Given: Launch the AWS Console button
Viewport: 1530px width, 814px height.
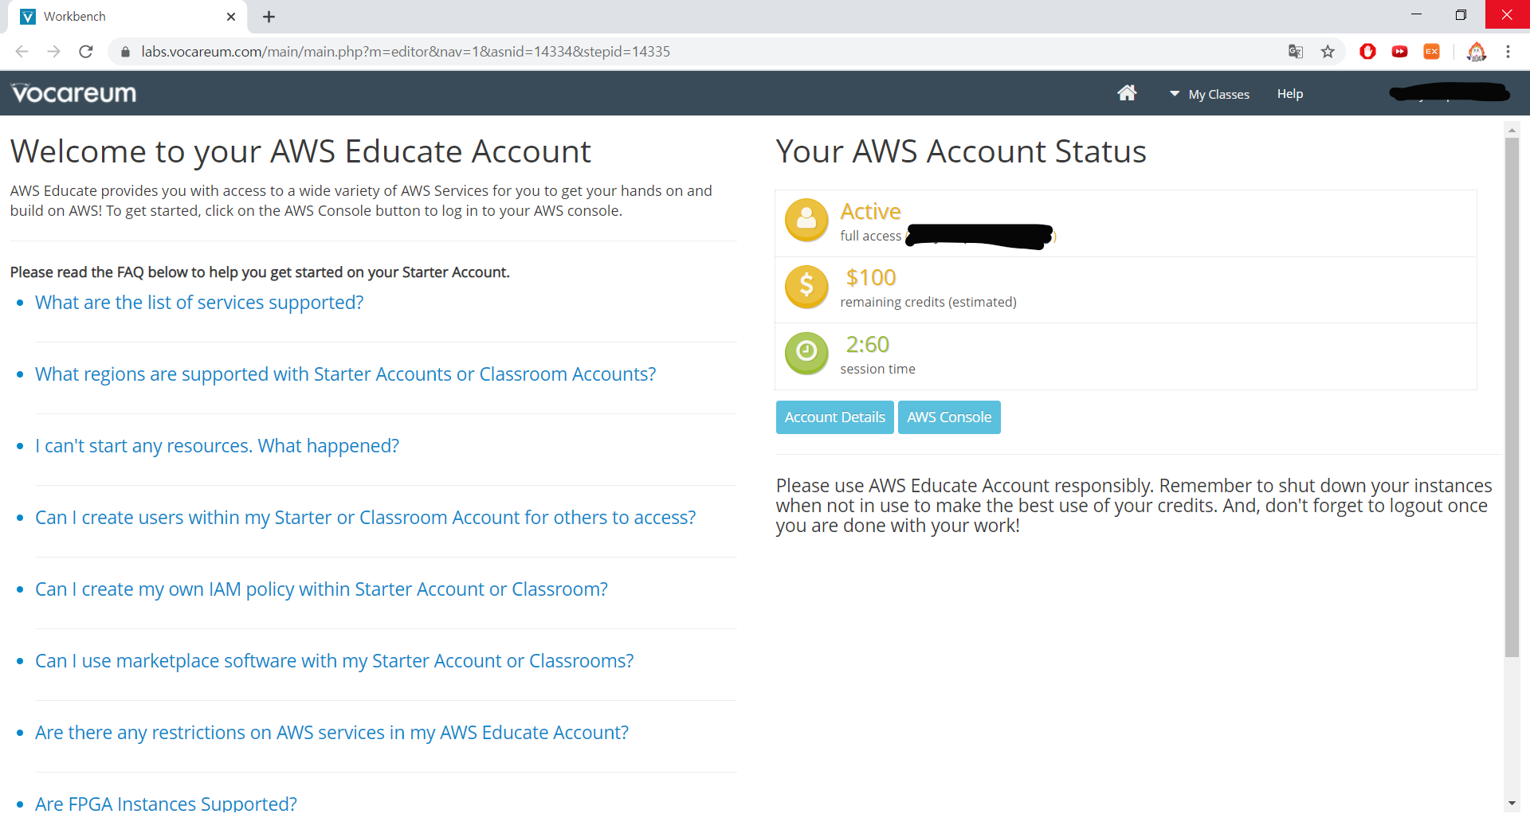Looking at the screenshot, I should [x=948, y=417].
